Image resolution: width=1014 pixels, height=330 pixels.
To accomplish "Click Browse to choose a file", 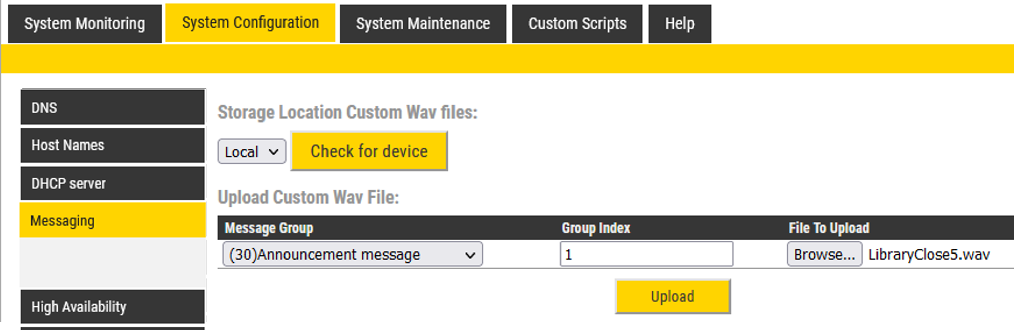I will 824,255.
